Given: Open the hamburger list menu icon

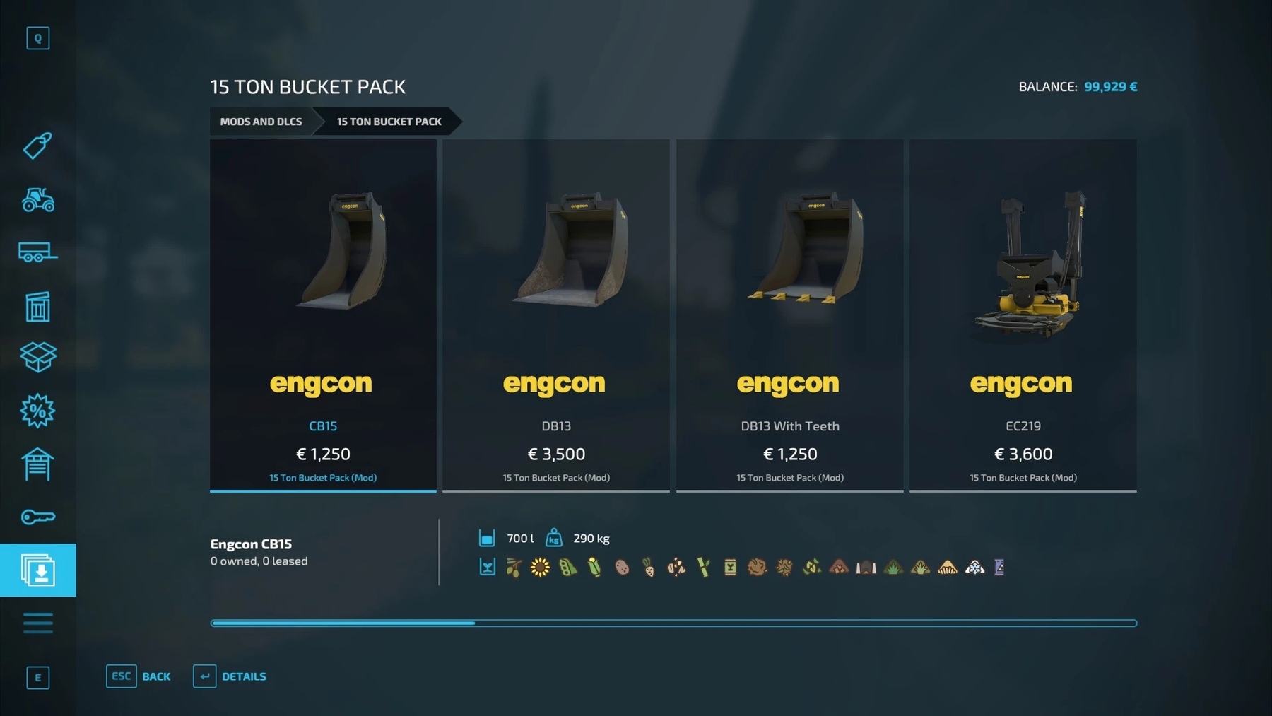Looking at the screenshot, I should (x=38, y=623).
